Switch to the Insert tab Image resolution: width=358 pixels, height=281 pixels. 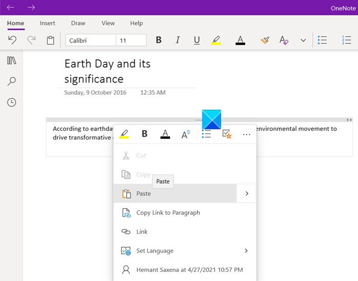(48, 23)
